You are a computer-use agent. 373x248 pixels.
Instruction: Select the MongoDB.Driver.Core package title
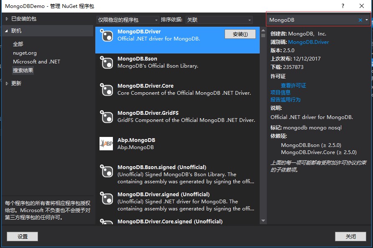146,86
